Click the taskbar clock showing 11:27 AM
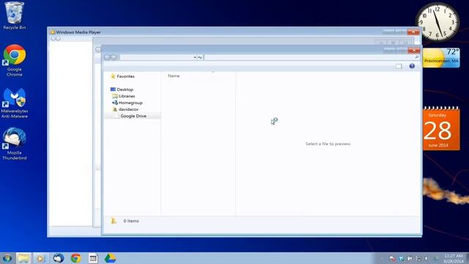The height and width of the screenshot is (264, 469). click(x=454, y=258)
